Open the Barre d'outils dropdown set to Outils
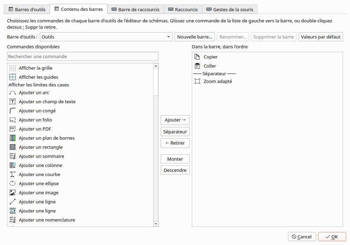This screenshot has height=245, width=350. [106, 37]
